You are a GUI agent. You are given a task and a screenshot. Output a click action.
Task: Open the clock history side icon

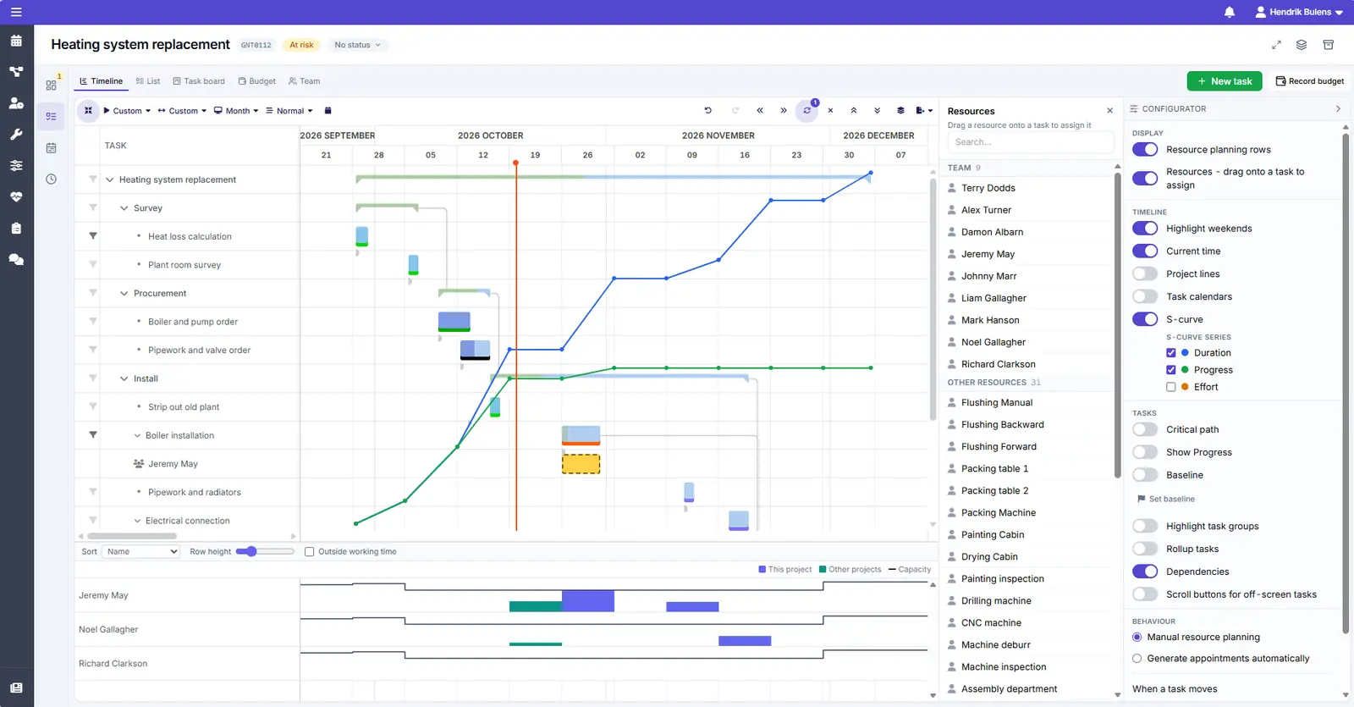pyautogui.click(x=52, y=179)
